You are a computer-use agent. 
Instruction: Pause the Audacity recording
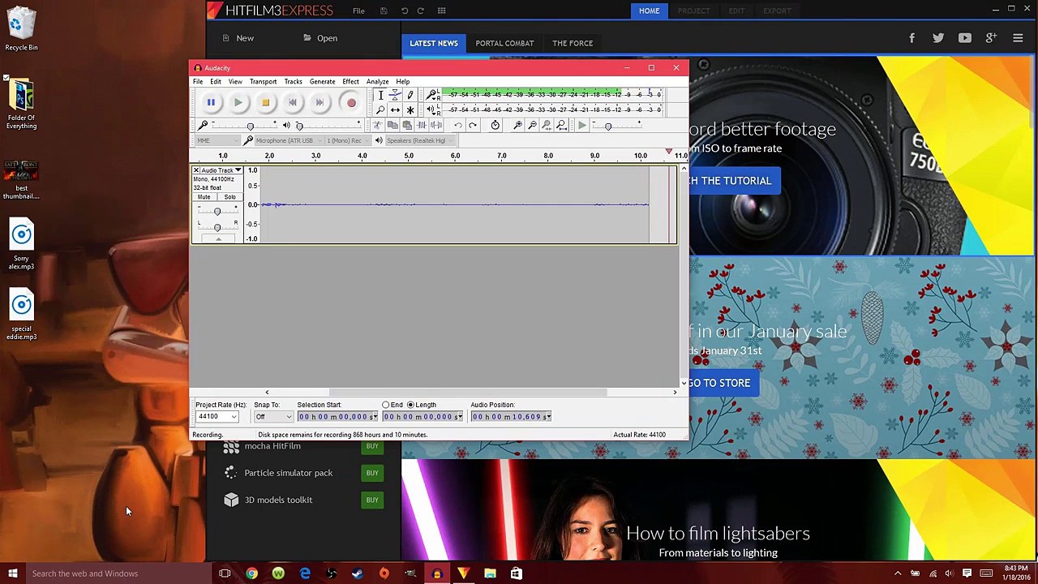[211, 103]
